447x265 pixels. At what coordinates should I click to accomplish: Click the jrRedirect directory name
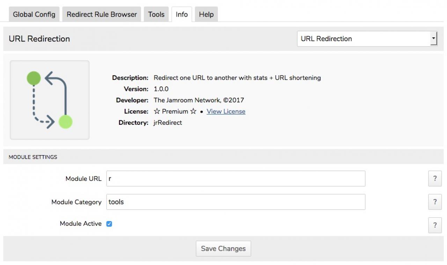pyautogui.click(x=168, y=123)
